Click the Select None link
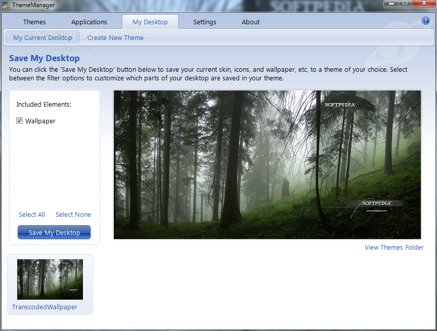This screenshot has width=437, height=331. 73,214
